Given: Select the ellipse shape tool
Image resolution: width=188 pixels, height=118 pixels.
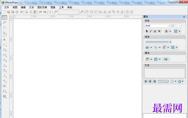Looking at the screenshot, I should tap(4, 60).
